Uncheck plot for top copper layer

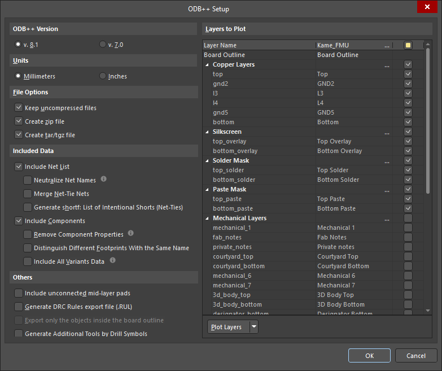click(x=408, y=74)
